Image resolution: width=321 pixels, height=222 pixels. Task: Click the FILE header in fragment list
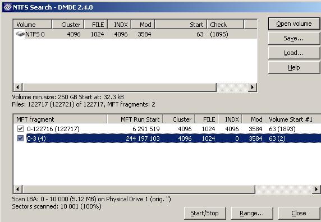207,119
